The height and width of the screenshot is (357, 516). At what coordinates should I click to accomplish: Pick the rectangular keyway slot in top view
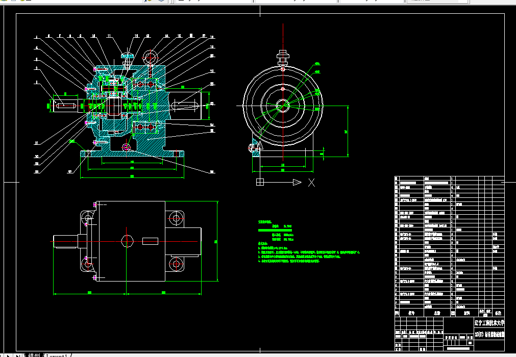coord(150,241)
